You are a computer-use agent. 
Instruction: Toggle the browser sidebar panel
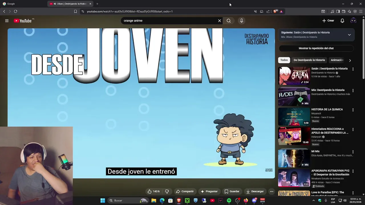pyautogui.click(x=338, y=11)
